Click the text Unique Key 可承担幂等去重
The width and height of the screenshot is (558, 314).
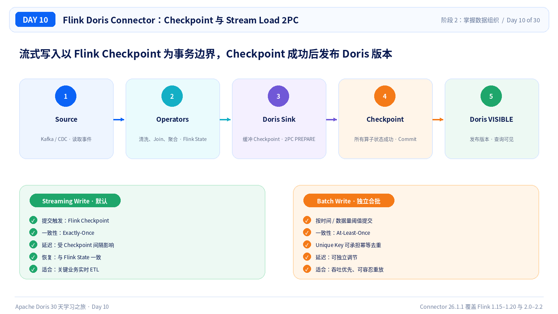(348, 245)
